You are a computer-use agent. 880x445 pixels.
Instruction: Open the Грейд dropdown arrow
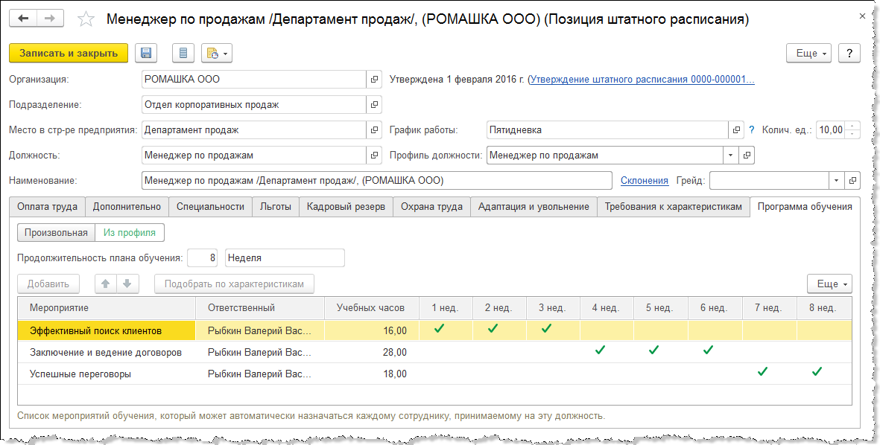[x=836, y=181]
